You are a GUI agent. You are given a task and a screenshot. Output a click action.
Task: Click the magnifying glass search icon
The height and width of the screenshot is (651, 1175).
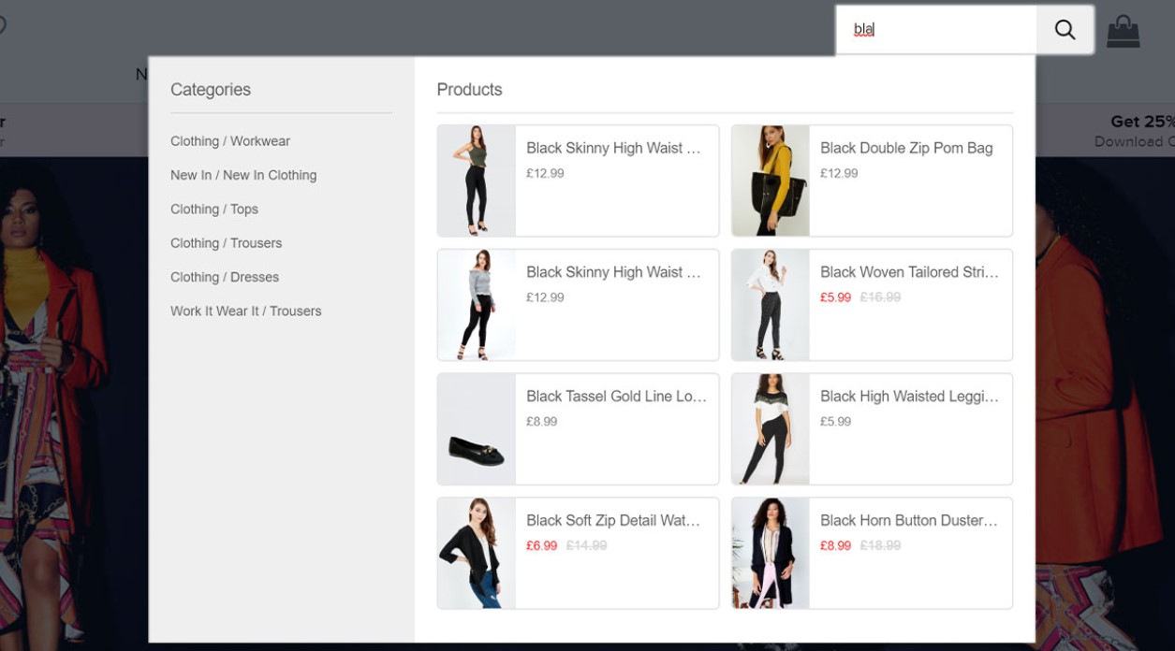1065,30
